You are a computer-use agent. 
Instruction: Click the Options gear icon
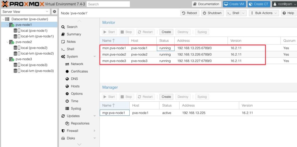click(x=67, y=94)
